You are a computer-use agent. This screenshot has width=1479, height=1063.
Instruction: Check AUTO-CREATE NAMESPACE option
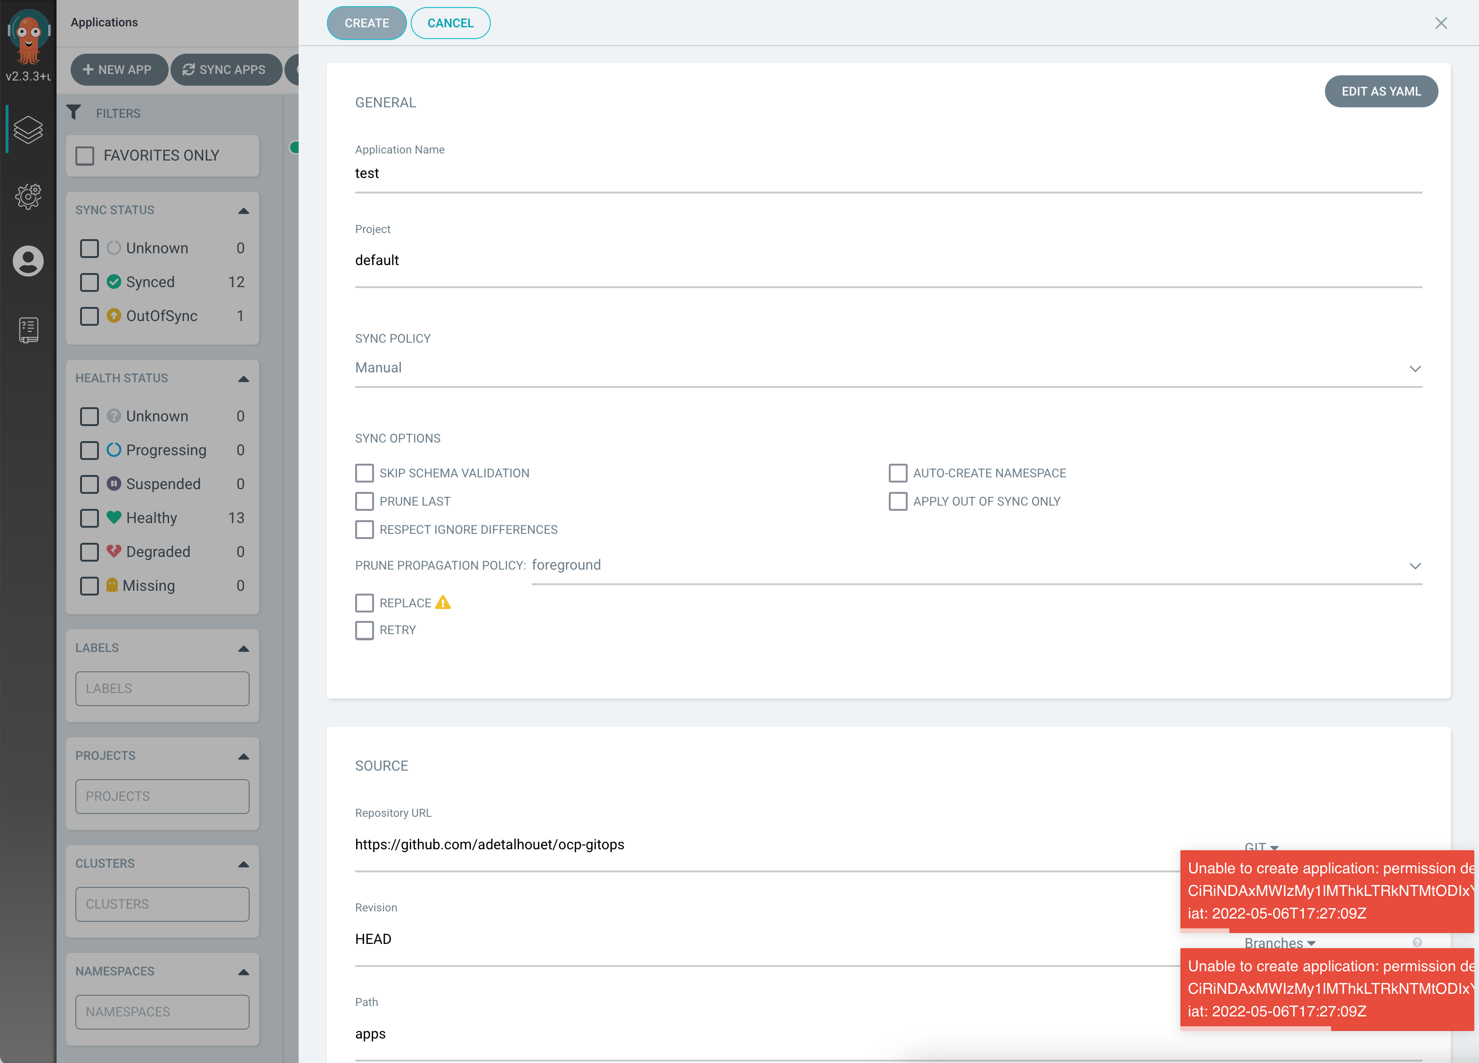(897, 473)
